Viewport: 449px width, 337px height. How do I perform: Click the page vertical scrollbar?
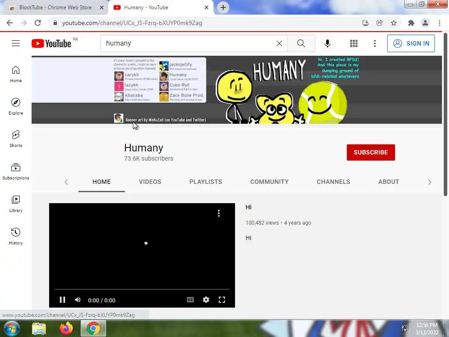(445, 115)
